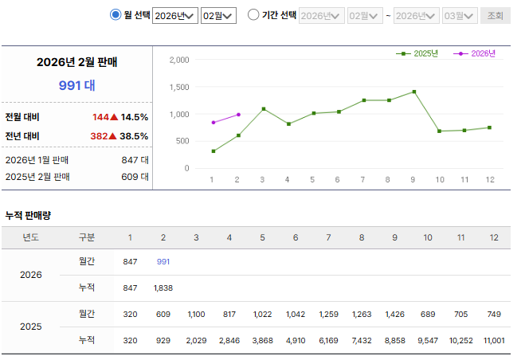Click the 2025 December green data point
The image size is (525, 356).
(x=489, y=127)
